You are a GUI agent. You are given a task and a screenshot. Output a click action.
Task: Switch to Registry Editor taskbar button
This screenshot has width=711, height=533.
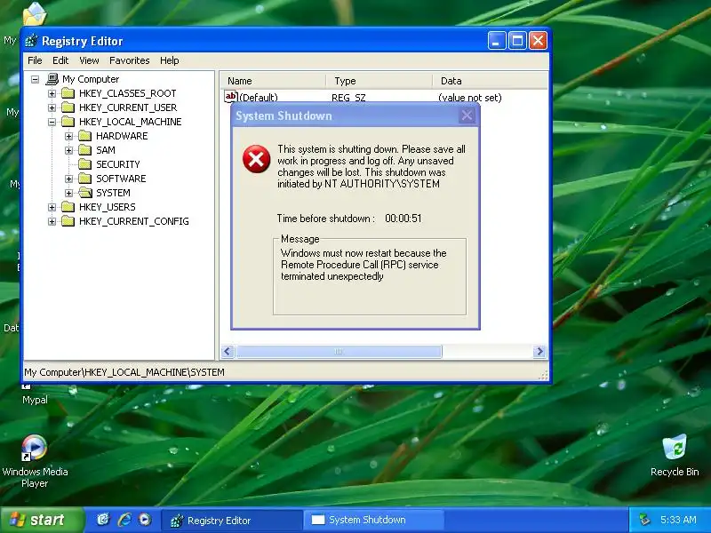click(x=232, y=520)
